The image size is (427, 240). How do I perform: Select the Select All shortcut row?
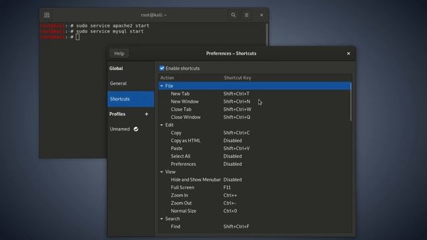click(255, 156)
